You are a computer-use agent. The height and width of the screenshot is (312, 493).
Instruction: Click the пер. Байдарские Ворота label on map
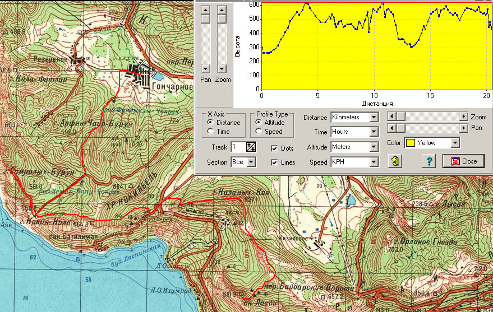tap(309, 287)
